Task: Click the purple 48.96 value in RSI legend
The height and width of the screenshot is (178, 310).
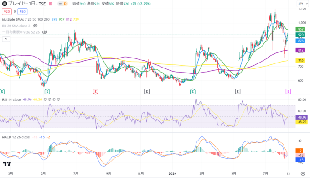Action: (x=27, y=99)
